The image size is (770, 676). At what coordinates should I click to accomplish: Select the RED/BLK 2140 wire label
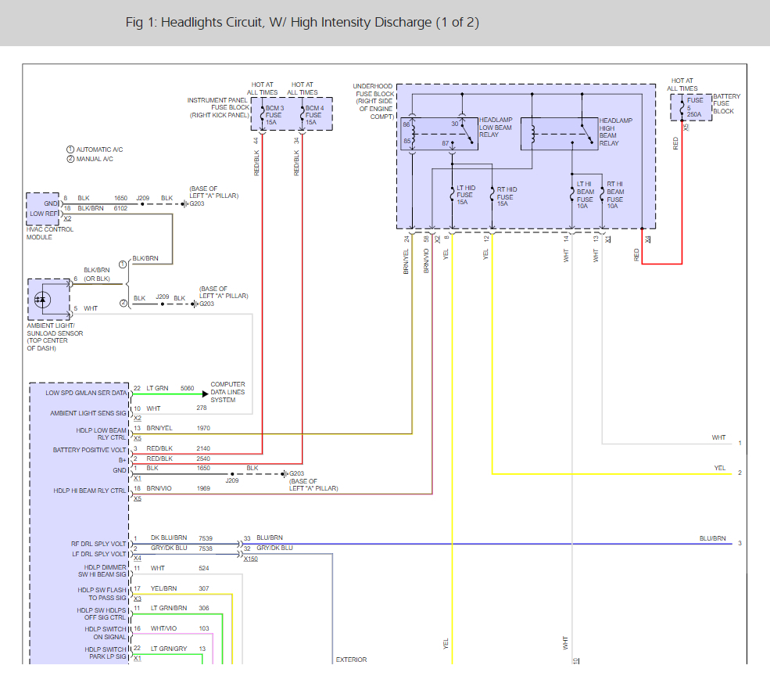coord(178,448)
